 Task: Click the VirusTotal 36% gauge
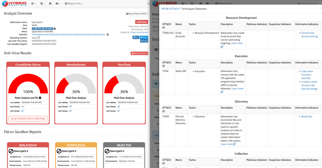[x=124, y=84]
